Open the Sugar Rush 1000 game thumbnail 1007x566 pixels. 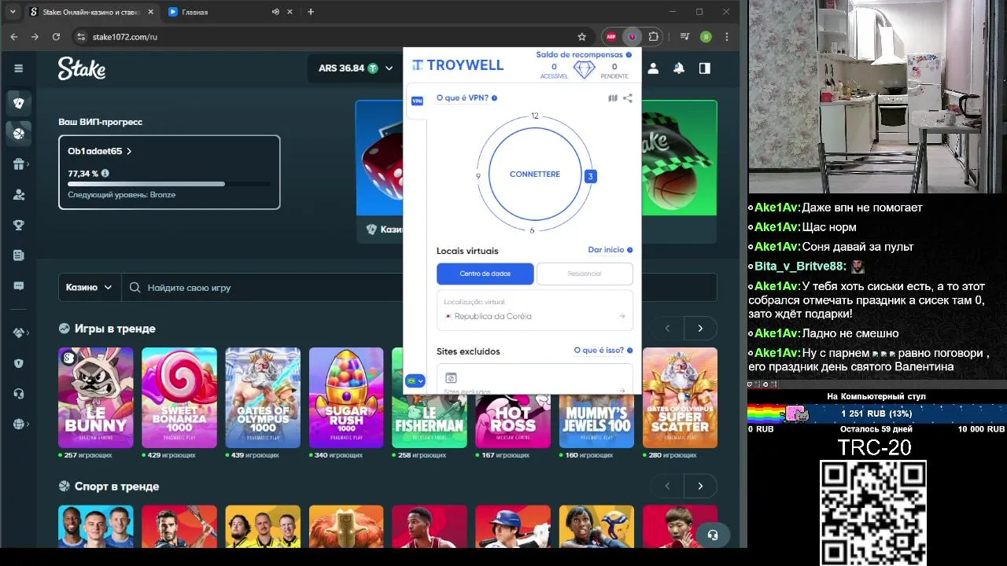[346, 398]
